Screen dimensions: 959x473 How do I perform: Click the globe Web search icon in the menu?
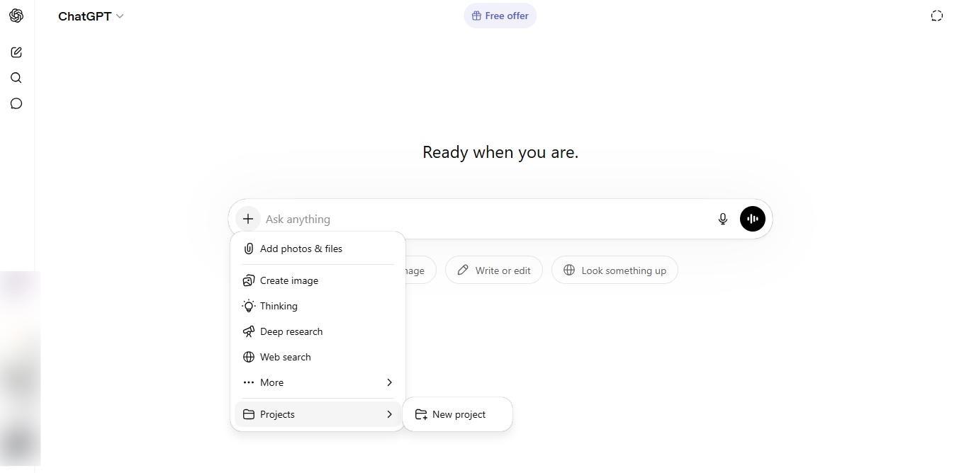coord(249,357)
